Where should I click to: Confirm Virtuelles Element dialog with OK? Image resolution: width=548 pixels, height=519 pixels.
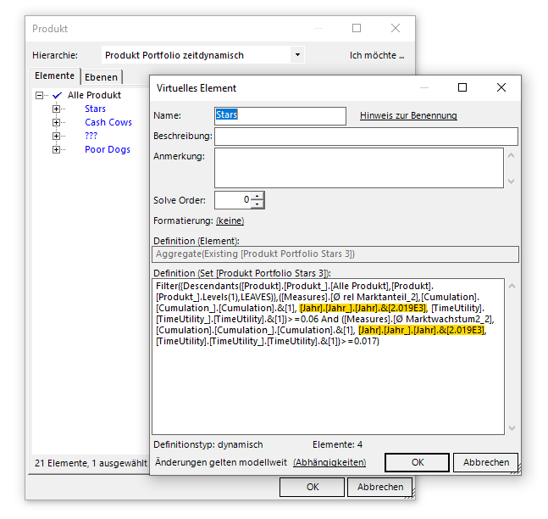pyautogui.click(x=417, y=462)
